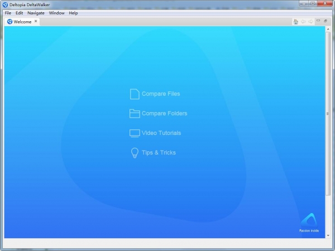Close the DeltaWalker window
Image resolution: width=335 pixels, height=251 pixels.
325,4
